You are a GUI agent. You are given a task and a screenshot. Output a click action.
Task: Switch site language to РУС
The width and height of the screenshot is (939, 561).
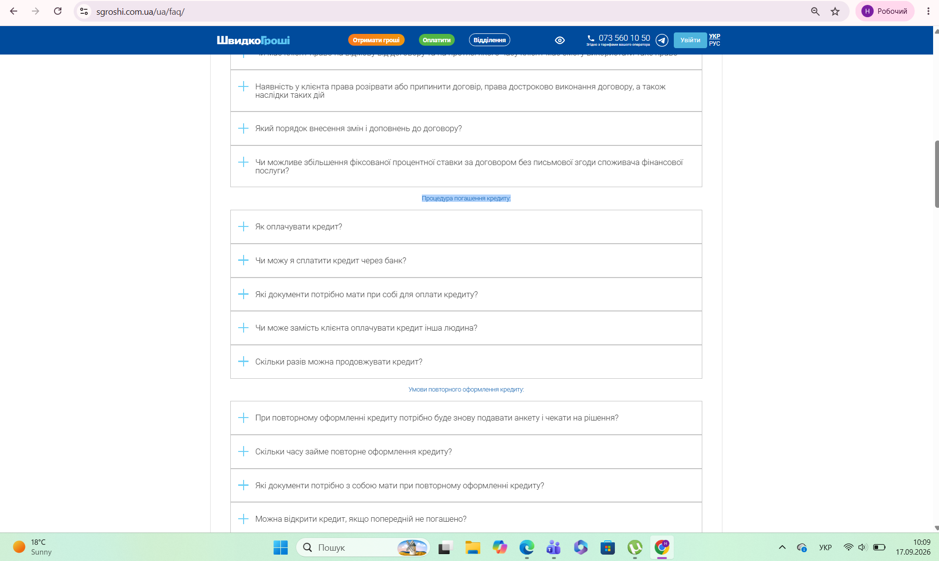click(715, 44)
